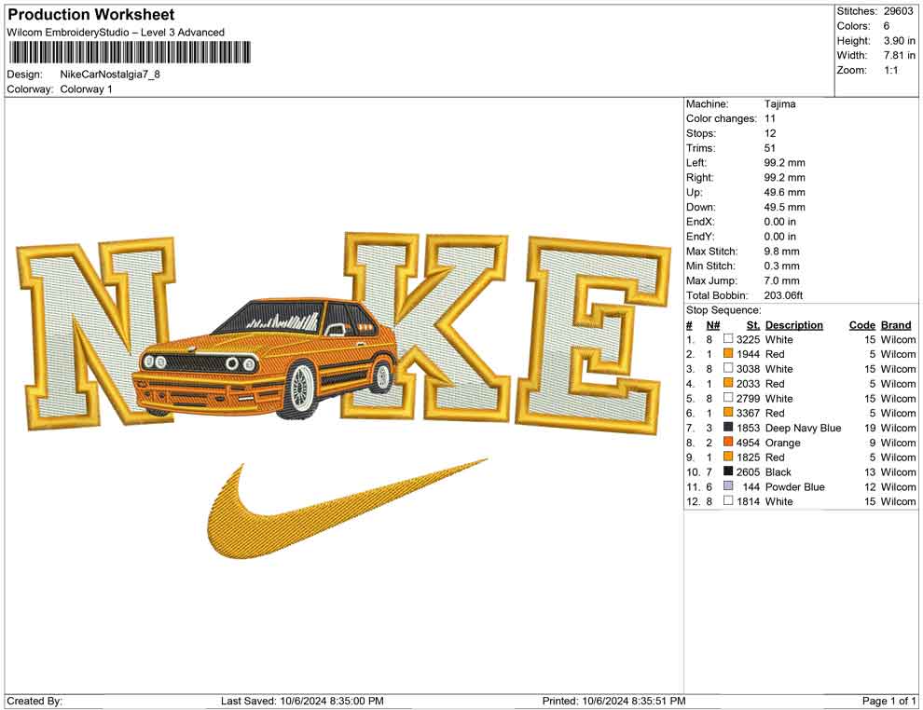
Task: Click the Height value '3.90 in'
Action: tap(899, 41)
